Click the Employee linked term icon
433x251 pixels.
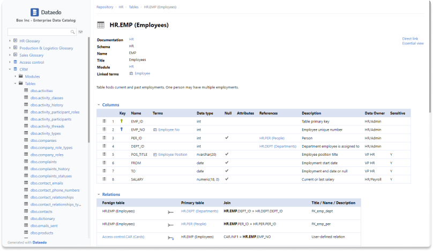(131, 73)
